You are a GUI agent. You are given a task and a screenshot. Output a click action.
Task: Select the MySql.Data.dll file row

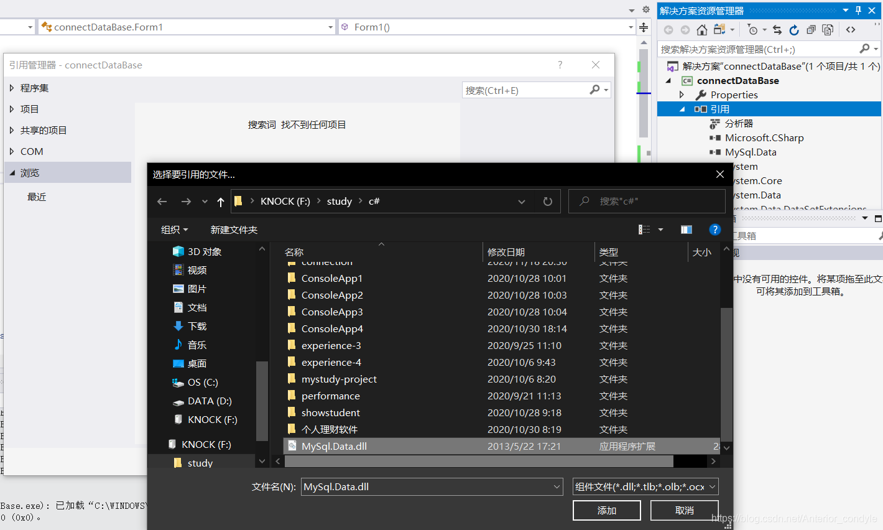coord(501,446)
